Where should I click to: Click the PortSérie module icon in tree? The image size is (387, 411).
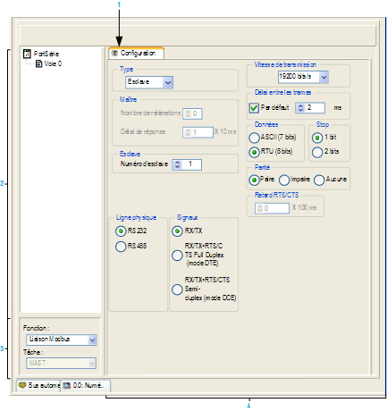pyautogui.click(x=27, y=54)
